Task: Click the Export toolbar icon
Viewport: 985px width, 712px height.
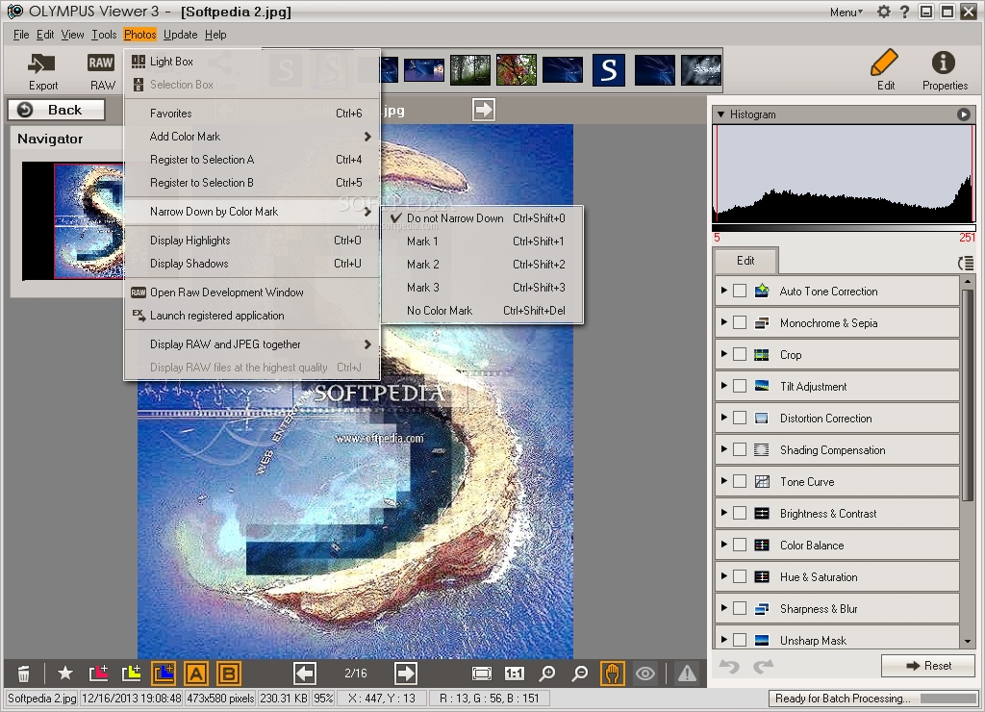Action: 42,71
